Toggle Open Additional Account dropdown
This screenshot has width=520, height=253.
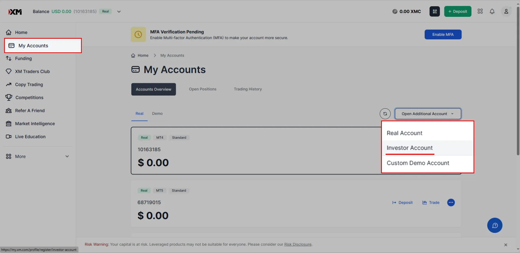428,114
